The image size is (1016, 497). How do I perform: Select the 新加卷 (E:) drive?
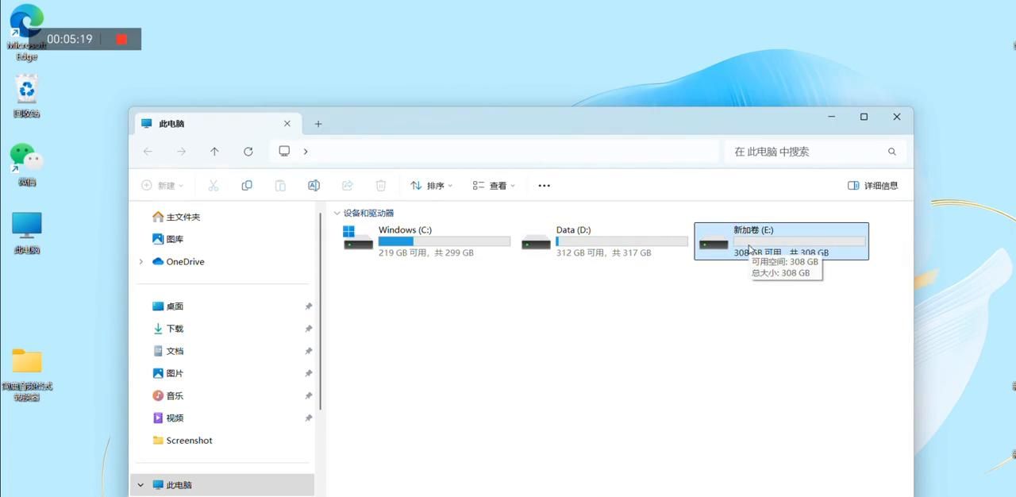[x=782, y=241]
